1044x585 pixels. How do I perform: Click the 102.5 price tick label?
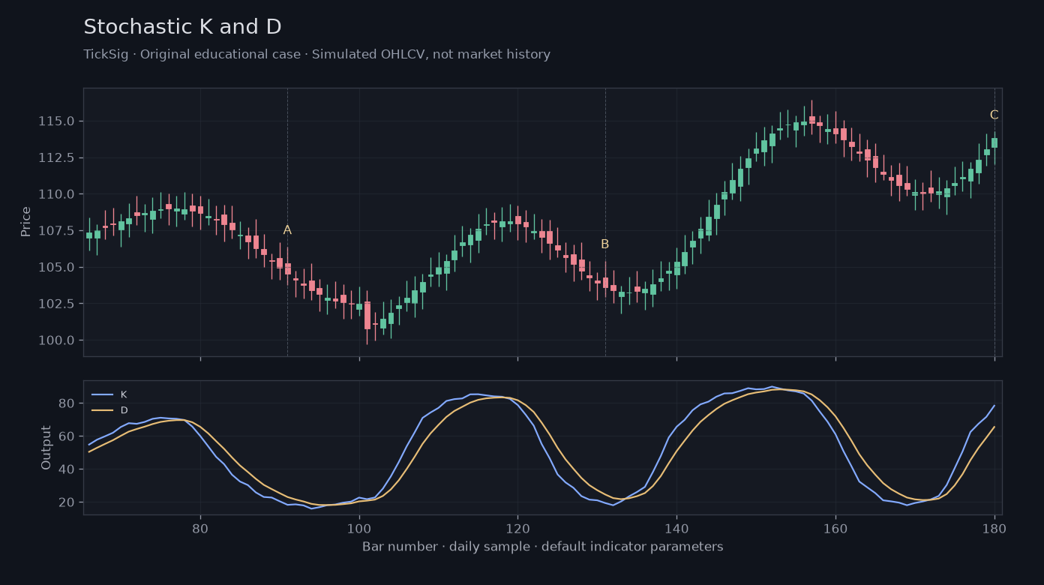(x=58, y=304)
